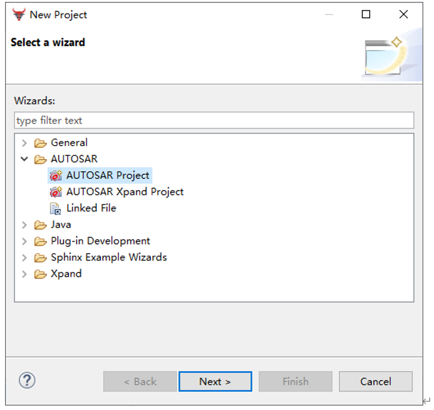
Task: Expand the General category
Action: (25, 143)
